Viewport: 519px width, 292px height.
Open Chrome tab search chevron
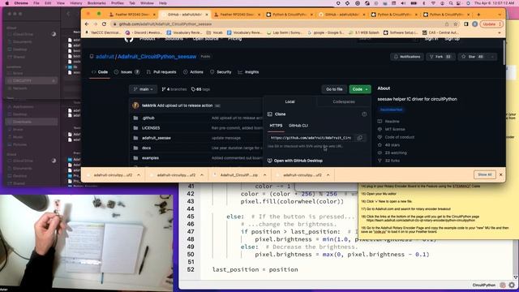tap(500, 15)
